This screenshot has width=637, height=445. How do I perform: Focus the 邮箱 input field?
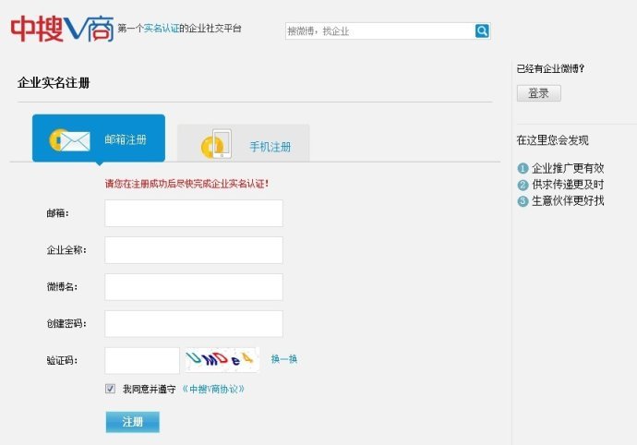coord(194,213)
